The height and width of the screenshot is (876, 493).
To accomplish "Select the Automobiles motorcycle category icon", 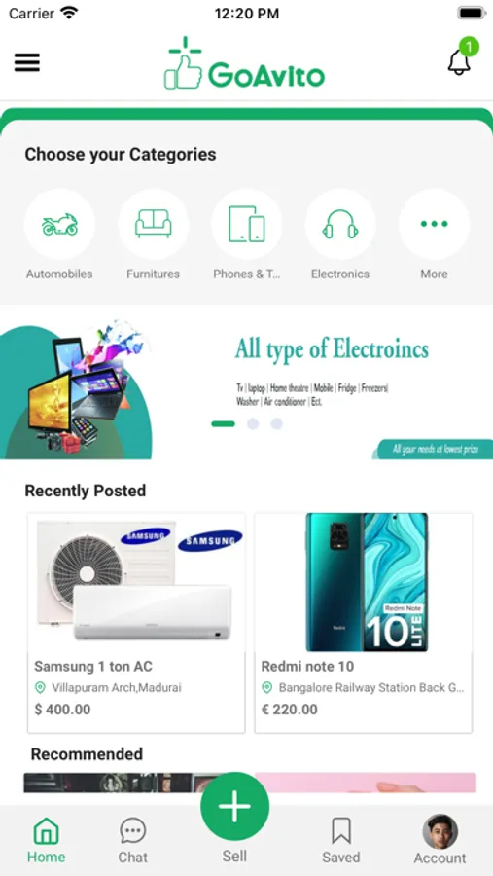I will 59,224.
